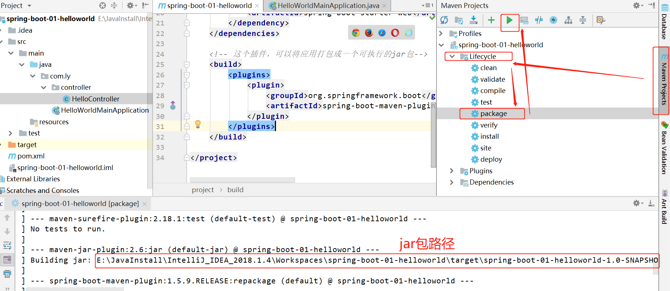Print the run console output
The height and width of the screenshot is (291, 670).
click(x=7, y=274)
